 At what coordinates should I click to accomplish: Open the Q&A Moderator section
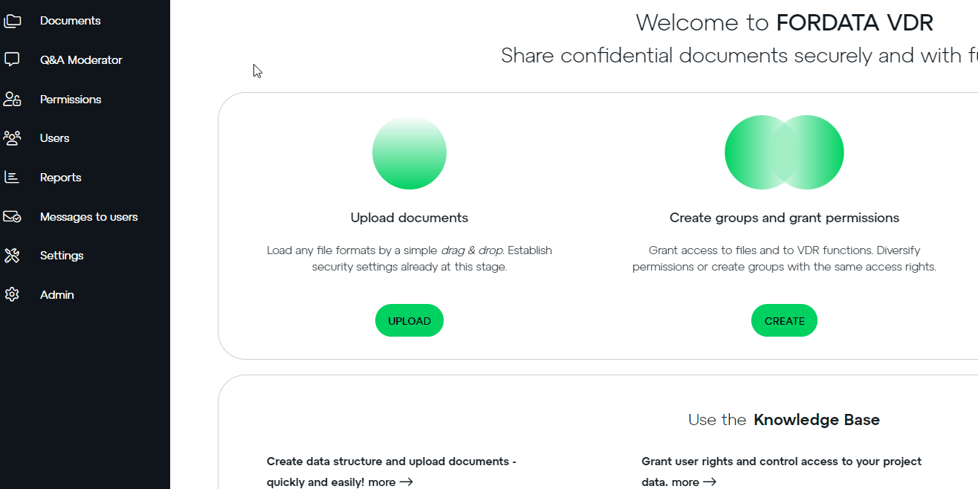[81, 60]
